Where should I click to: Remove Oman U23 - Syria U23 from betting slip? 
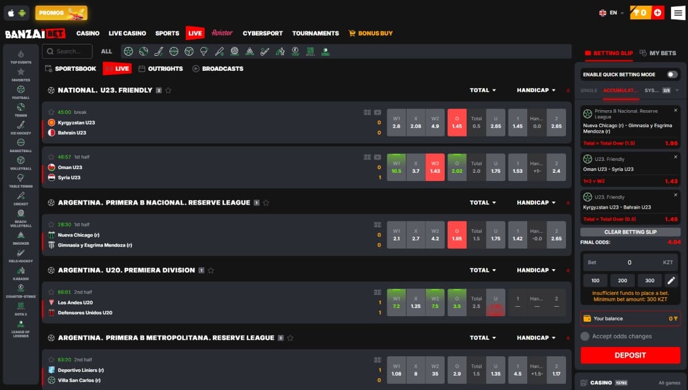pyautogui.click(x=675, y=157)
